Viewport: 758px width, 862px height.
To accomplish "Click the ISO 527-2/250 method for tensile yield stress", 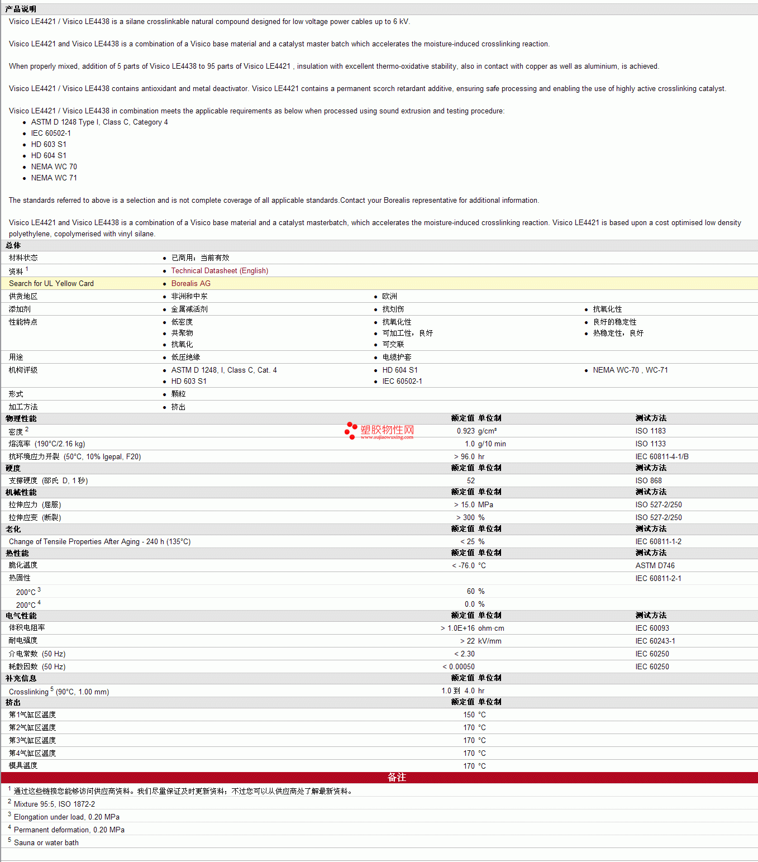I will pyautogui.click(x=659, y=504).
